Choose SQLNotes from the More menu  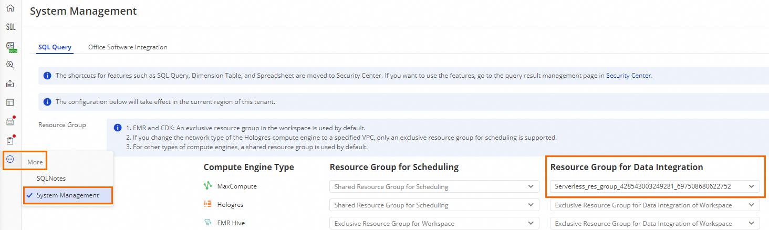pos(51,179)
